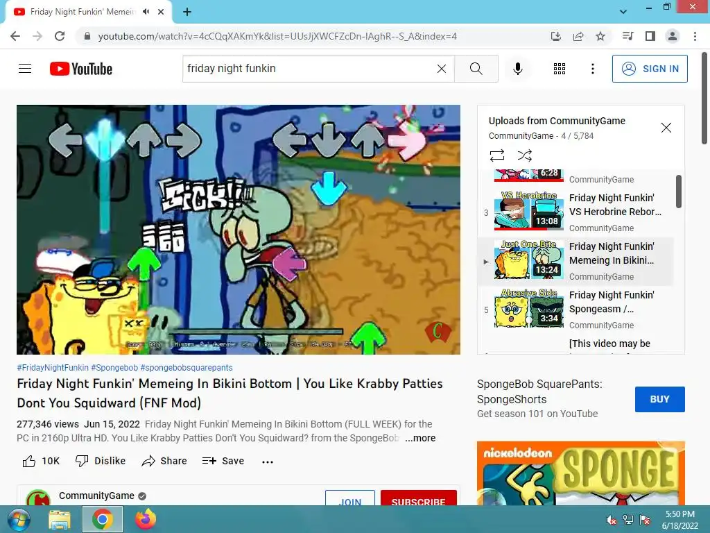This screenshot has width=710, height=533.
Task: Open the network tray icon
Action: [x=628, y=520]
